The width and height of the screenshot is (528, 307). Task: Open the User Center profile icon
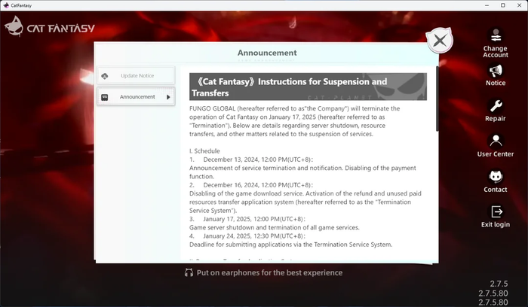point(496,141)
